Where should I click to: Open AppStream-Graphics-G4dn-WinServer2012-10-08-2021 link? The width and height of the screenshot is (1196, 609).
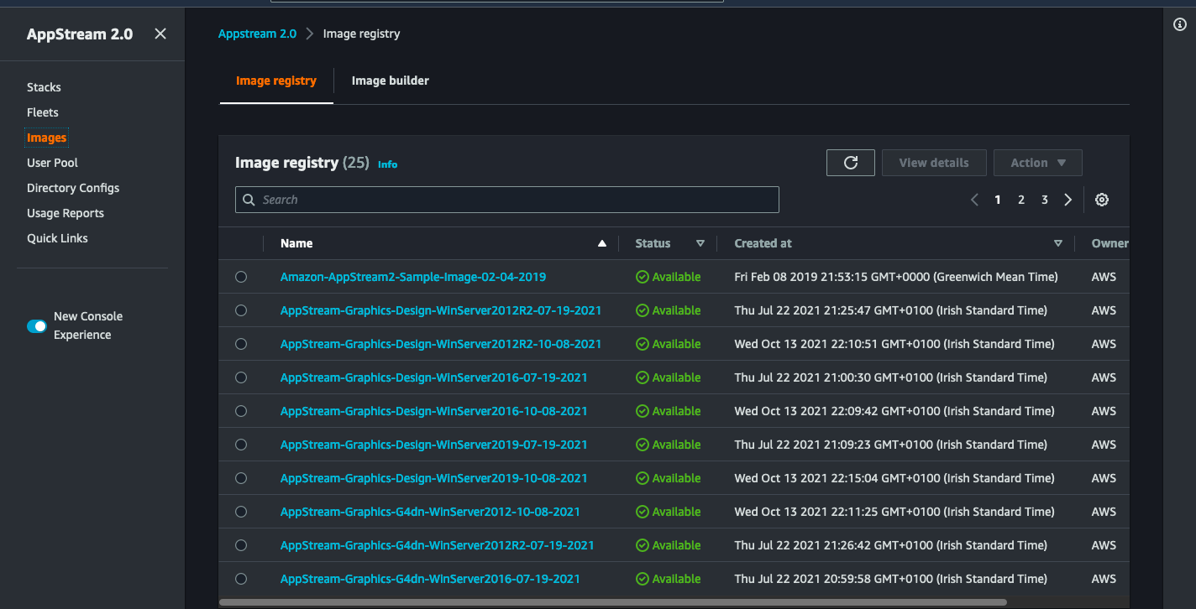430,512
